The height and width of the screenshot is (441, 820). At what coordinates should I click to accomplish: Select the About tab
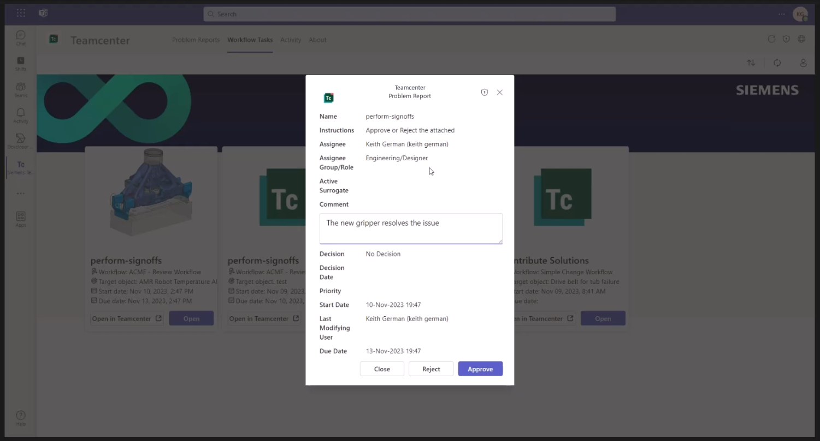click(317, 40)
